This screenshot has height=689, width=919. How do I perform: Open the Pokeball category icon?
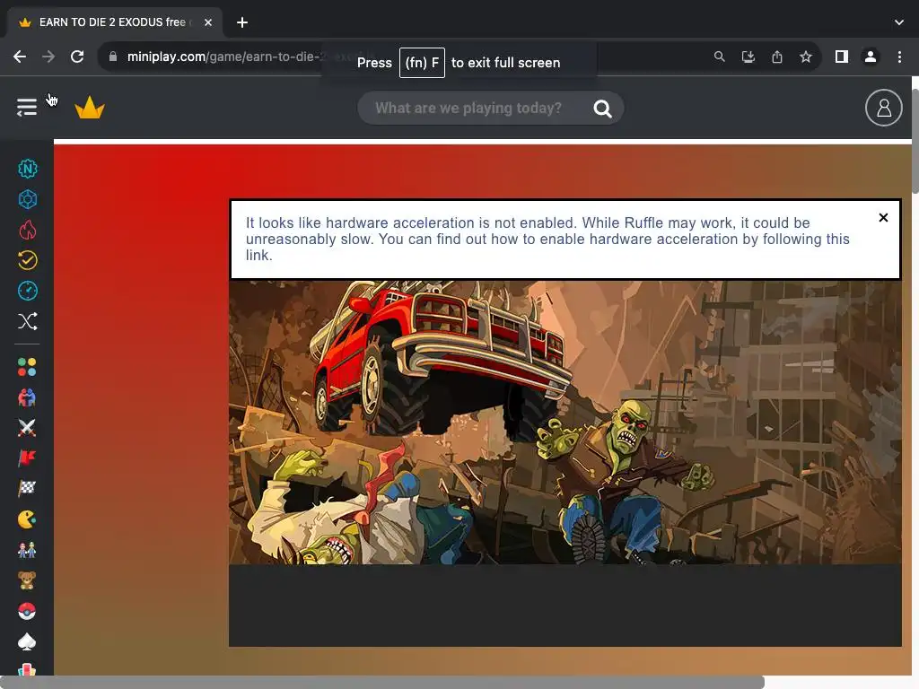tap(27, 611)
